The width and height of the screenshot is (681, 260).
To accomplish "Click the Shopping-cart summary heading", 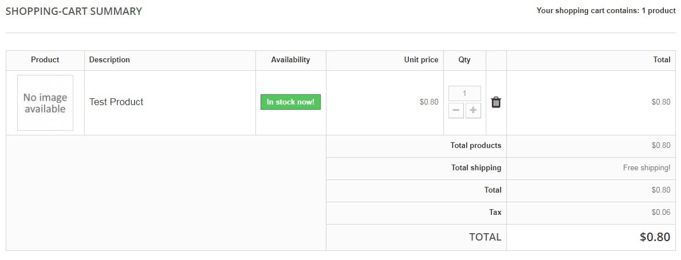I will 74,11.
